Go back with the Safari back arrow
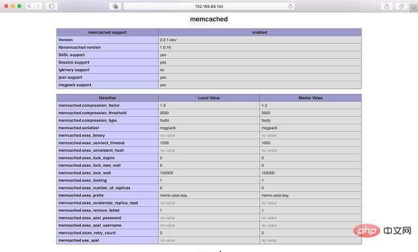The width and height of the screenshot is (418, 252). (29, 6)
